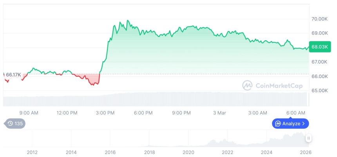Click the clock history icon beside 135
Image resolution: width=337 pixels, height=157 pixels.
tap(10, 124)
